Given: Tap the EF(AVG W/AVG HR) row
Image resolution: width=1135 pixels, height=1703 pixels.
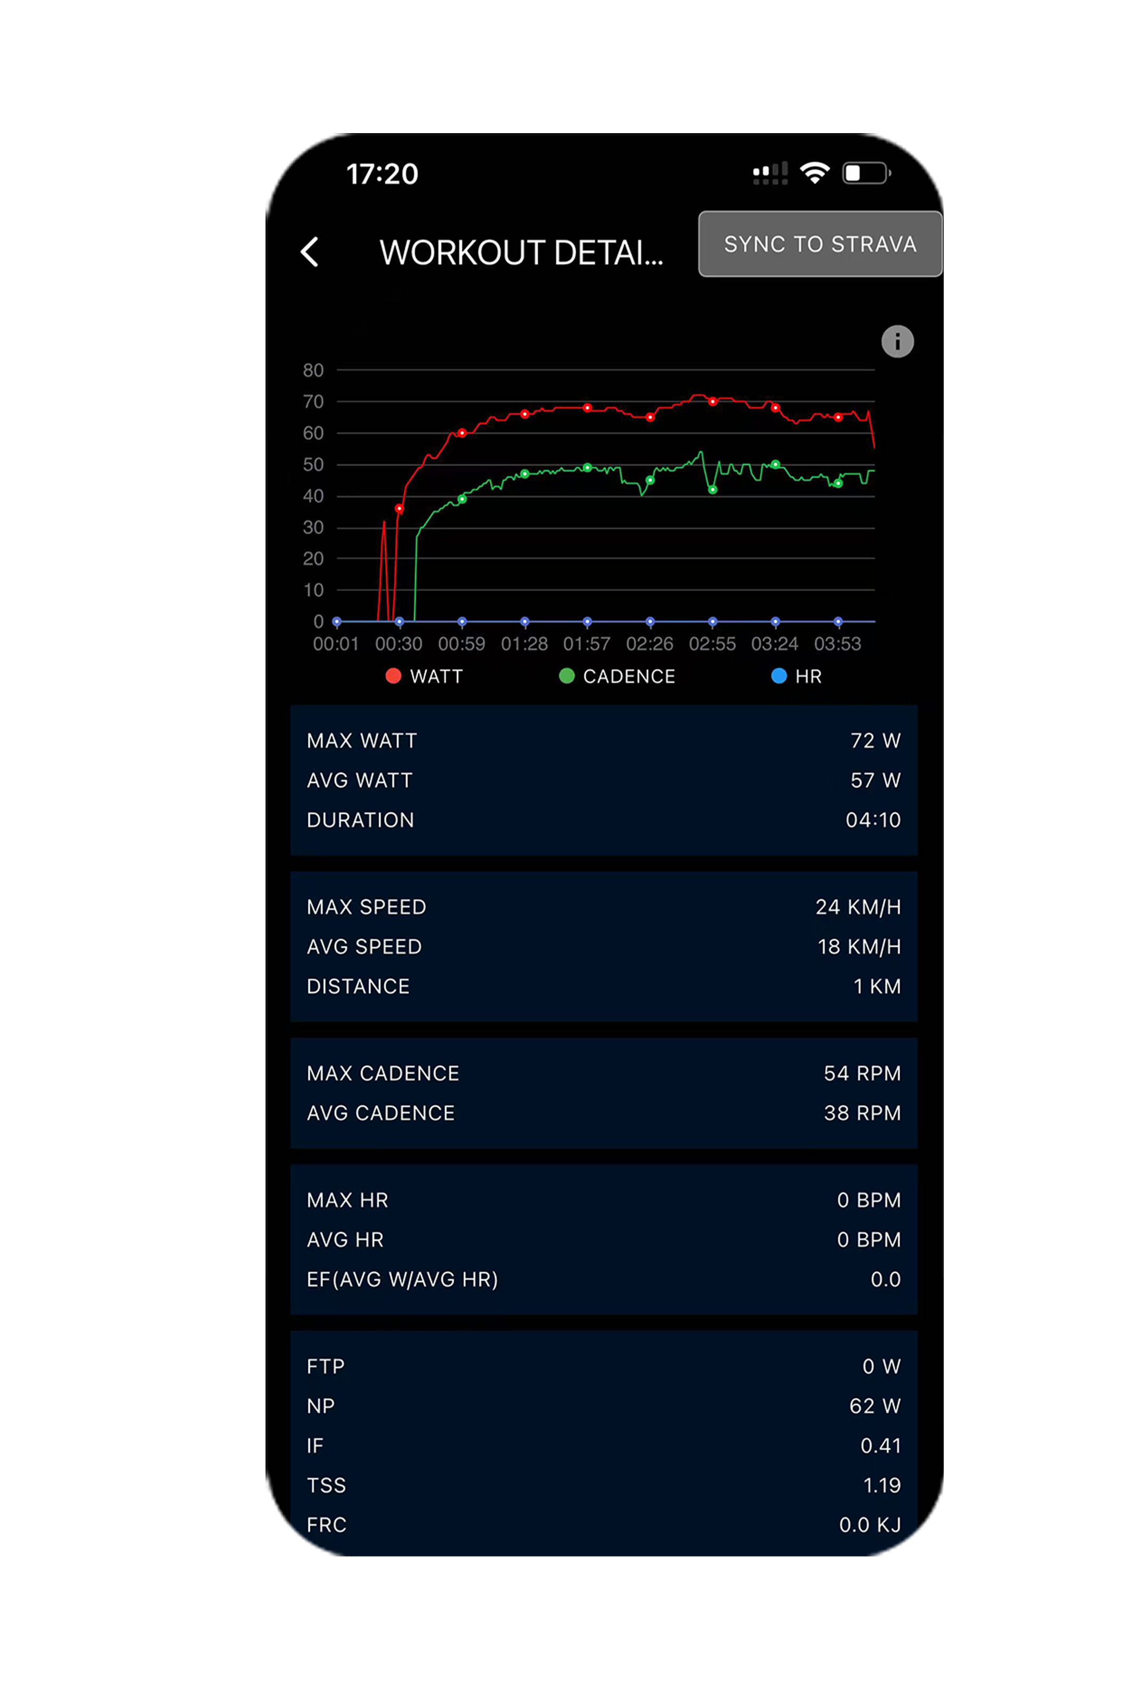Looking at the screenshot, I should (x=603, y=1280).
